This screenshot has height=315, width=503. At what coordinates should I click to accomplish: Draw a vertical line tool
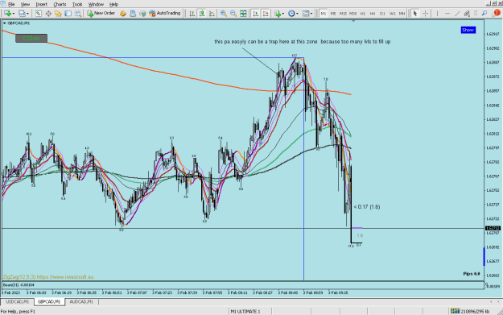click(x=437, y=14)
